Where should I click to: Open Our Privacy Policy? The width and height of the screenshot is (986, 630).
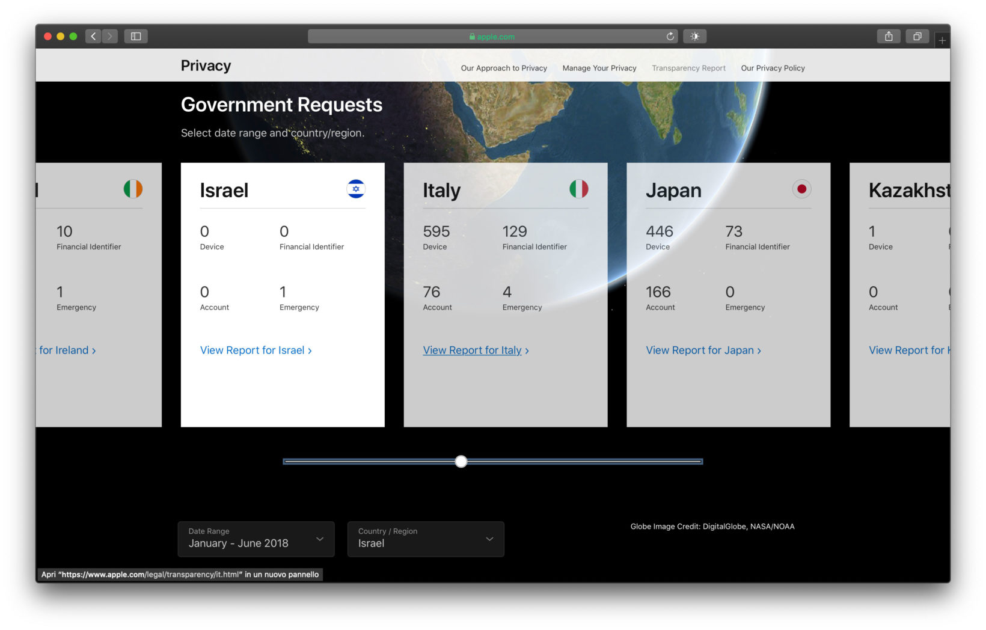tap(773, 69)
